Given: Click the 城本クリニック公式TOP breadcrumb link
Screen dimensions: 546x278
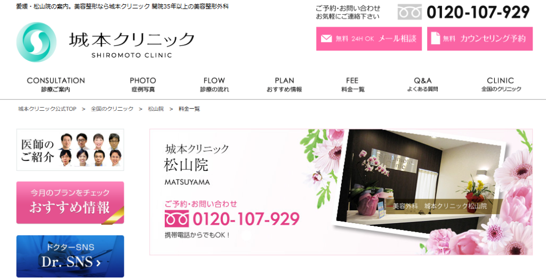Looking at the screenshot, I should [x=47, y=109].
